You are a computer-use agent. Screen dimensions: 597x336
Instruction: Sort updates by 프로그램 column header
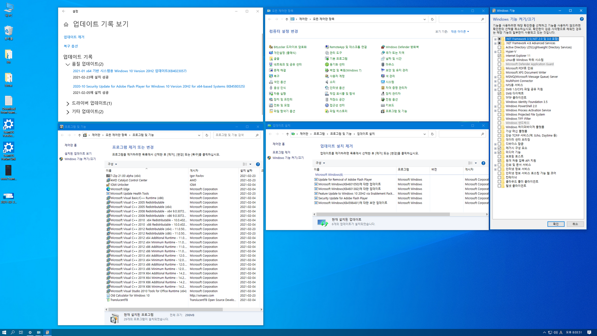pos(413,169)
